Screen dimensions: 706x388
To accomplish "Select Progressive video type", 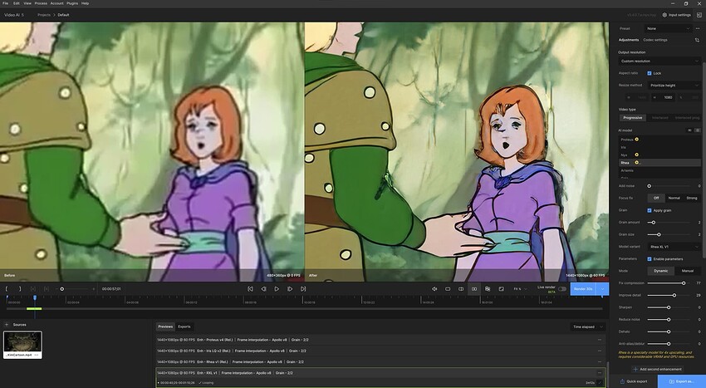I will (x=633, y=118).
